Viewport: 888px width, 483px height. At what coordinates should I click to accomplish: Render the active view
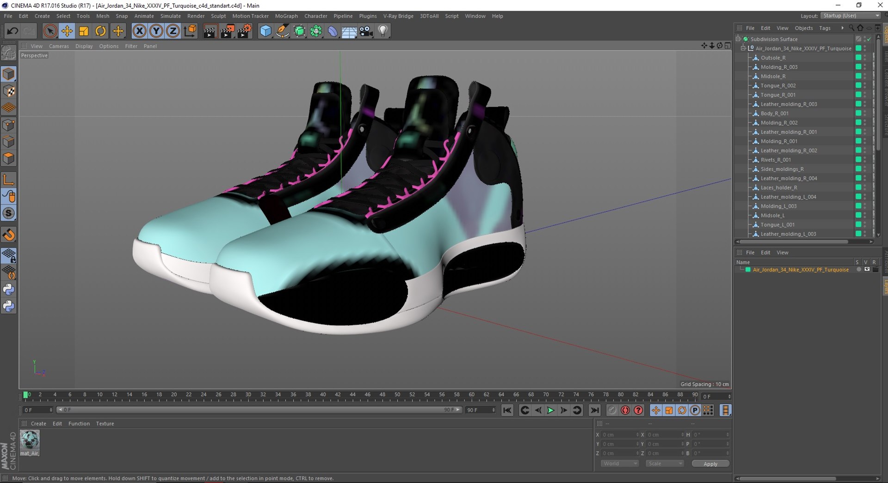click(x=210, y=31)
